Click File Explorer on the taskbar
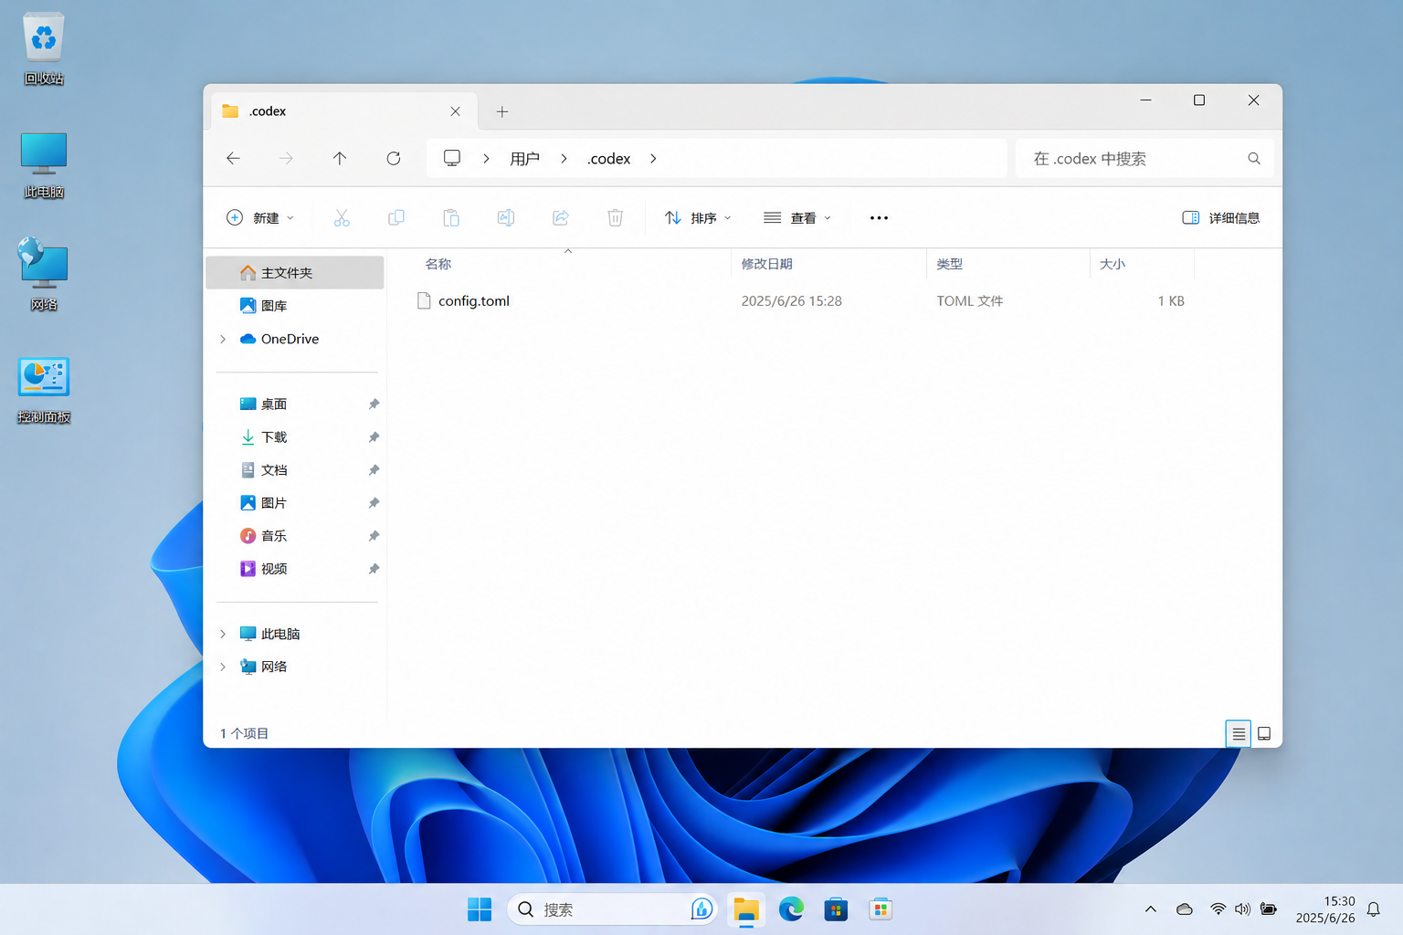 click(746, 909)
